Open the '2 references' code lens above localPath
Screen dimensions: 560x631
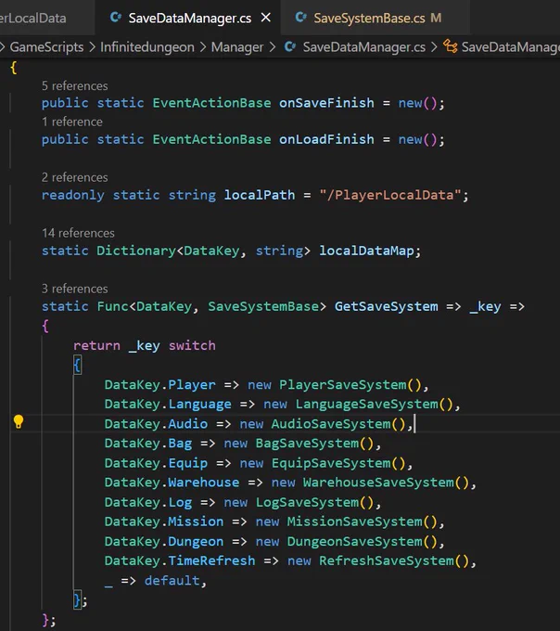pos(75,177)
